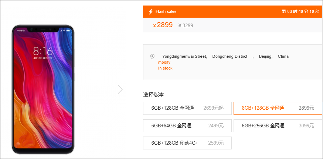Click Beijing in the delivery address
This screenshot has width=323, height=159.
pos(265,56)
